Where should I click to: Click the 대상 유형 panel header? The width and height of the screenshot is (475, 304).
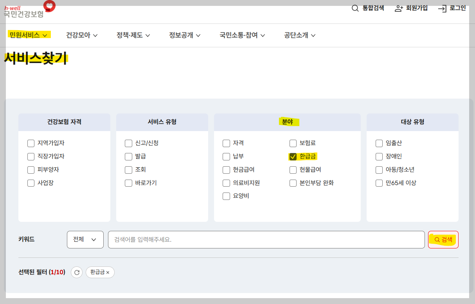click(x=412, y=122)
